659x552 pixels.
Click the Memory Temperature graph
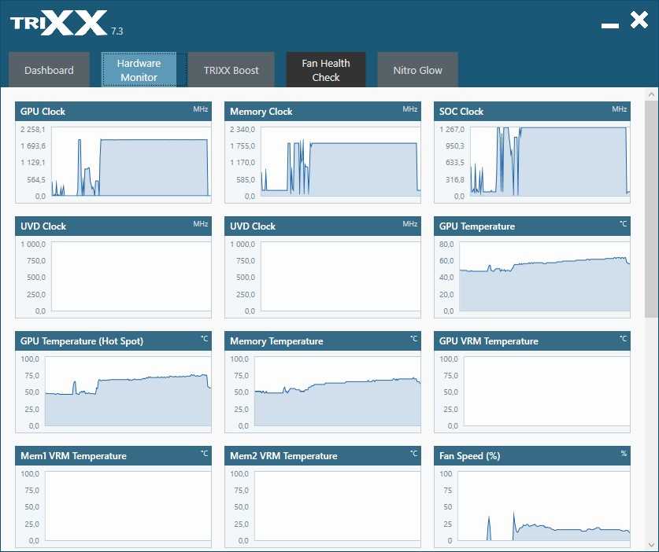tap(337, 392)
